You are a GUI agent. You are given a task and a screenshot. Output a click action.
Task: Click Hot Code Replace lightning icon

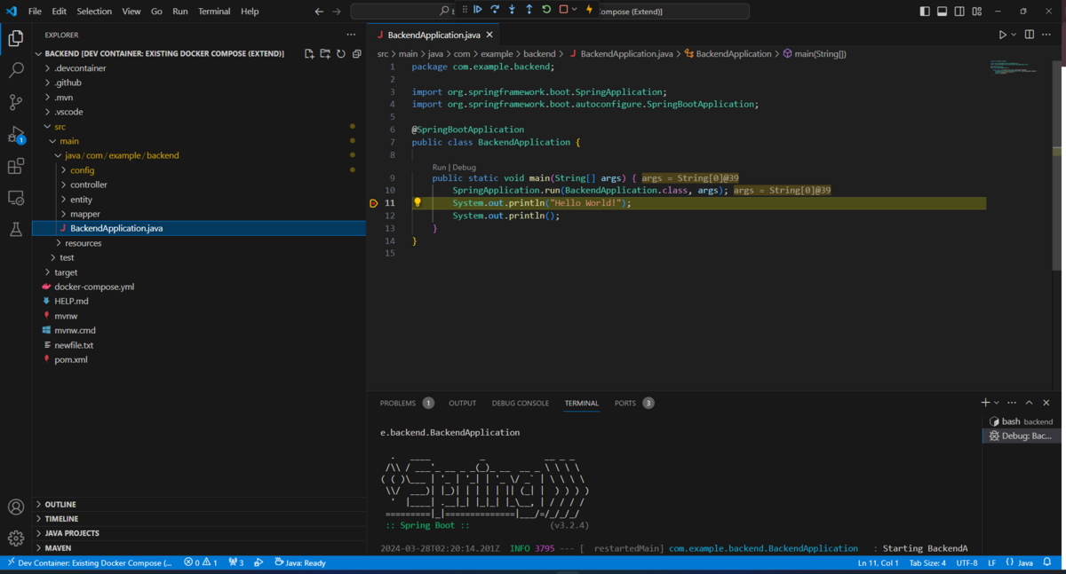coord(589,10)
